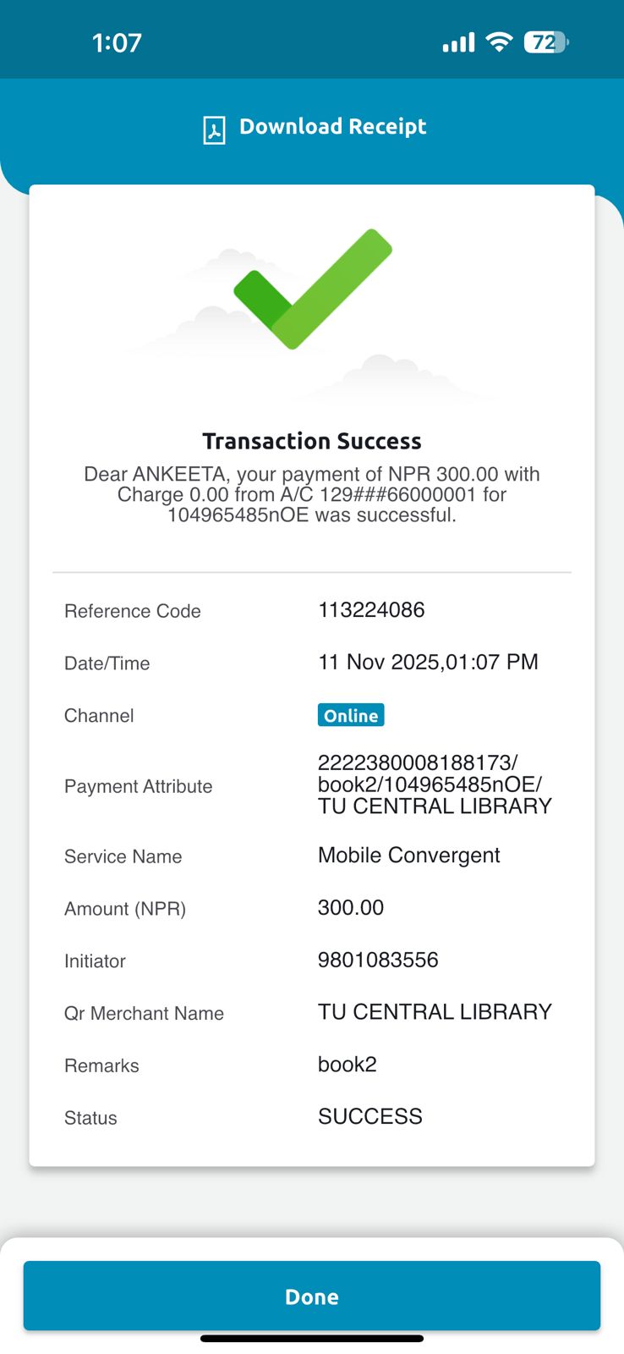Tap the SUCCESS status value

369,1117
